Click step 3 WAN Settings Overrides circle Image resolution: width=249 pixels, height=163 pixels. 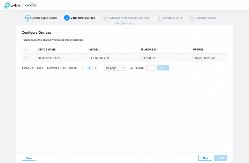(105, 18)
